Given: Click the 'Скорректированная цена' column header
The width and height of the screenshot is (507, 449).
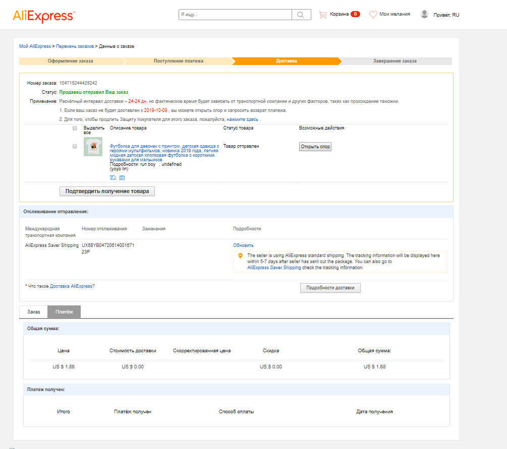Looking at the screenshot, I should click(x=202, y=351).
